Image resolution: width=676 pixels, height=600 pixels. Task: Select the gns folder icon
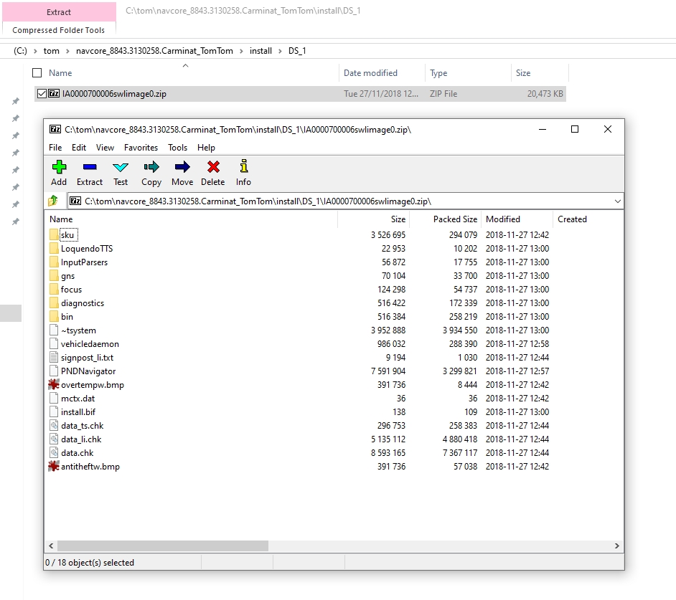click(x=54, y=276)
